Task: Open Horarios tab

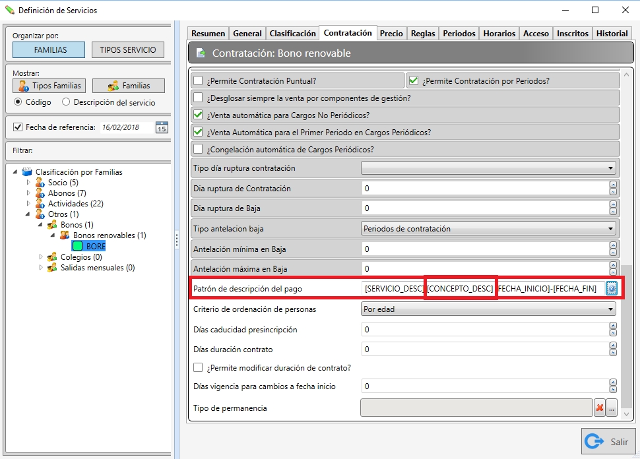Action: [x=499, y=34]
